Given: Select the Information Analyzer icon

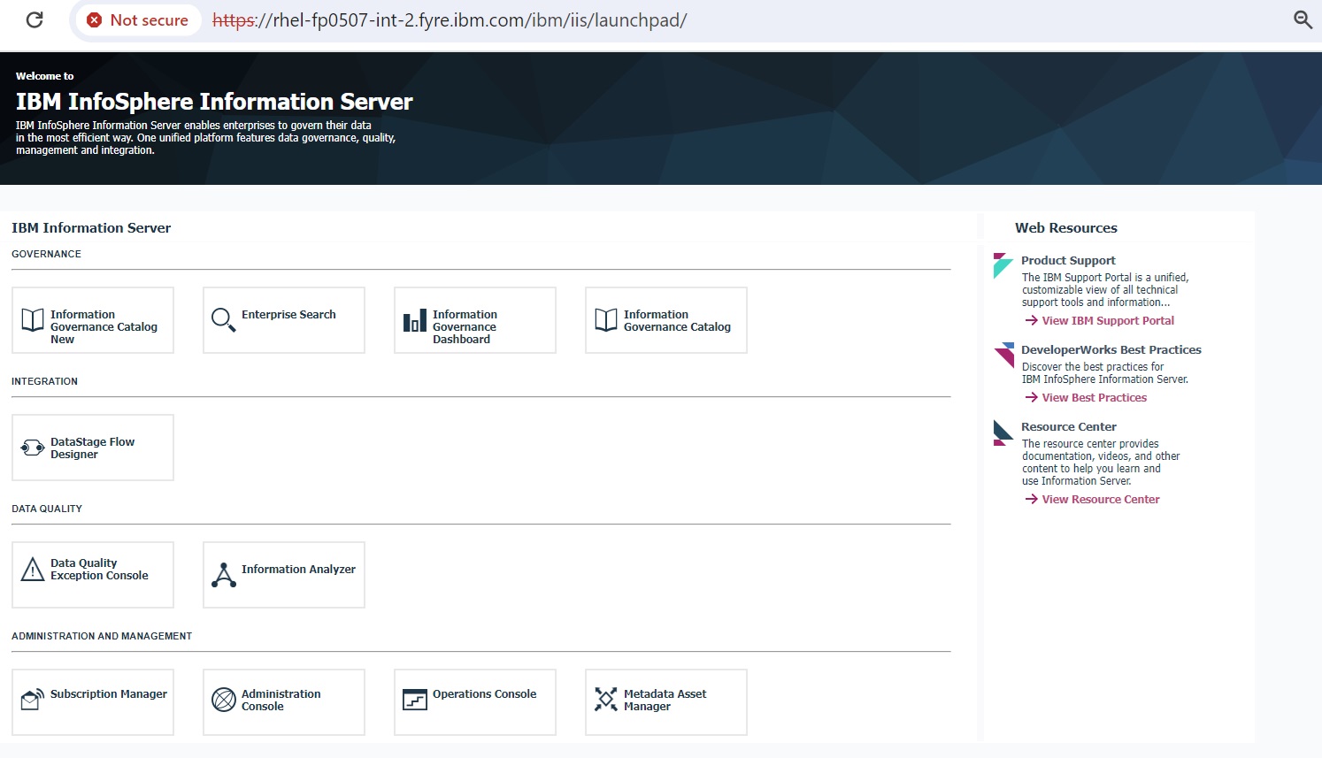Looking at the screenshot, I should coord(222,574).
